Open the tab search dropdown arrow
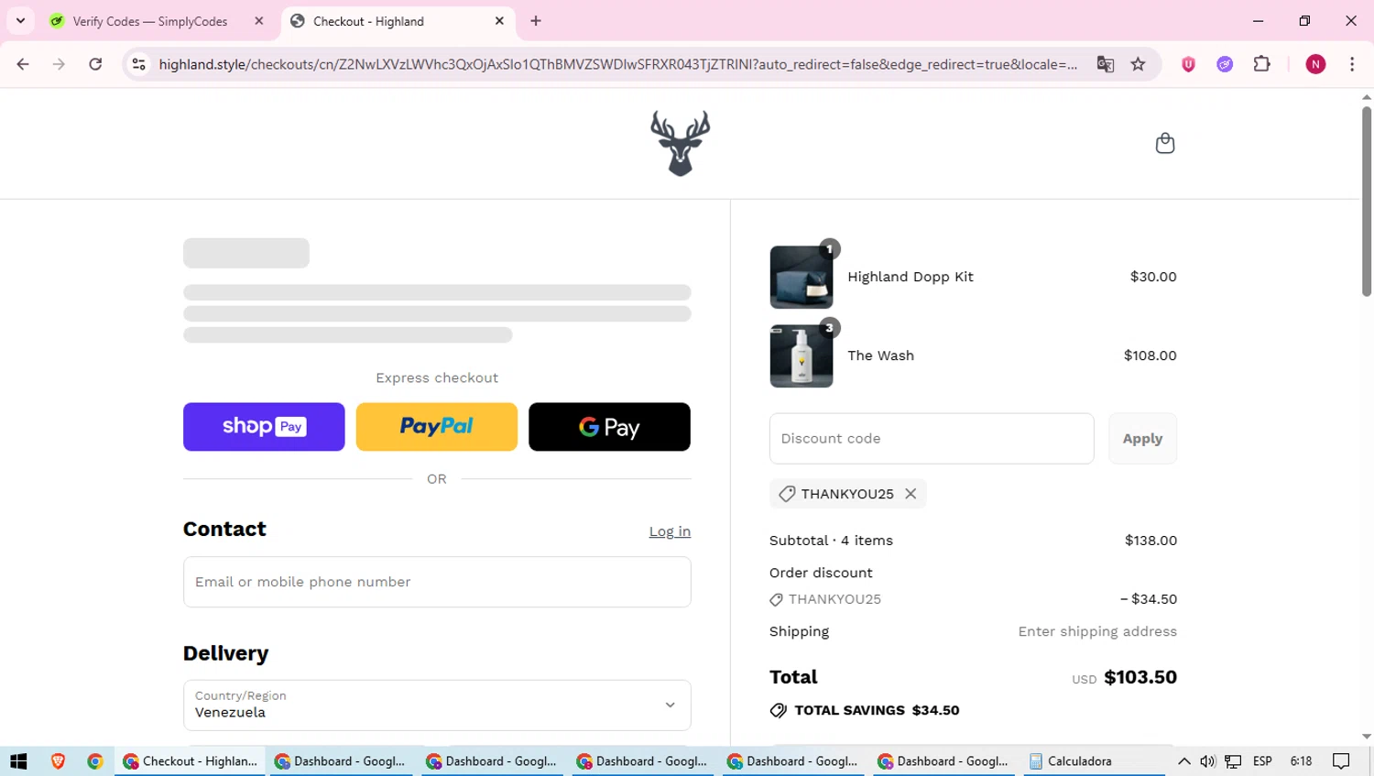The width and height of the screenshot is (1374, 776). click(20, 21)
